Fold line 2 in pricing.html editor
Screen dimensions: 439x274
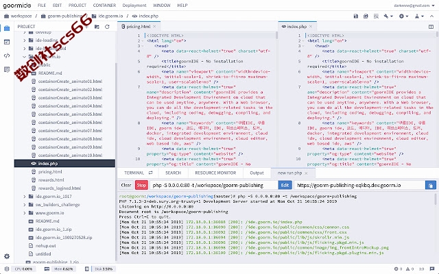pyautogui.click(x=143, y=41)
